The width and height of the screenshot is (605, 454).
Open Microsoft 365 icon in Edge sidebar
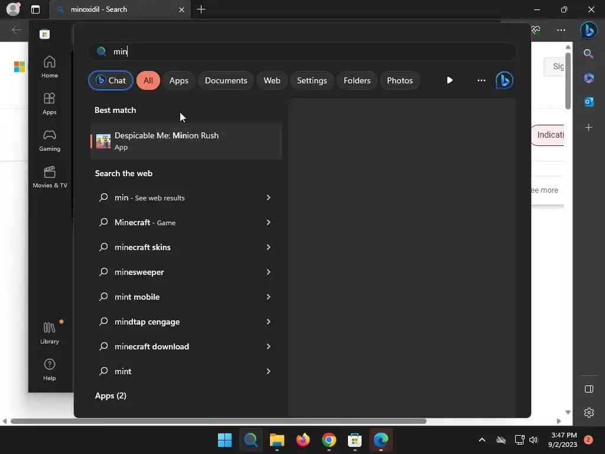point(588,78)
